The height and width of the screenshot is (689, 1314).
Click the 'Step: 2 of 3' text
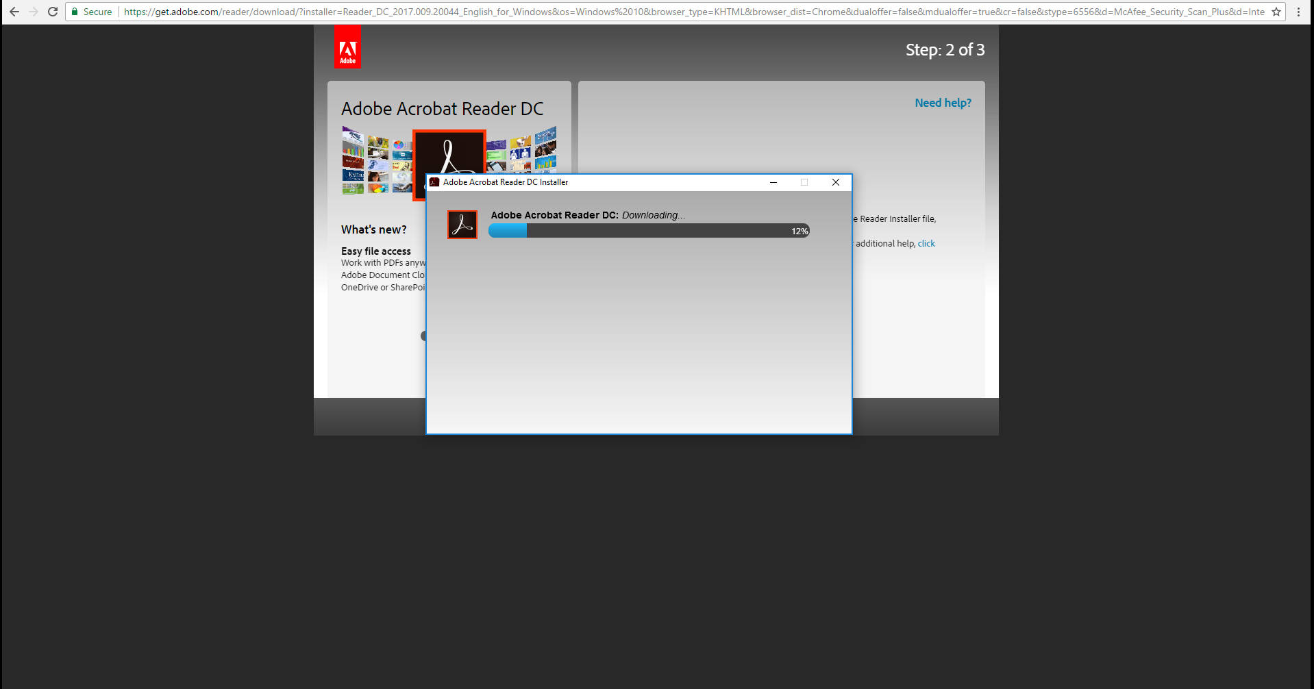tap(945, 50)
